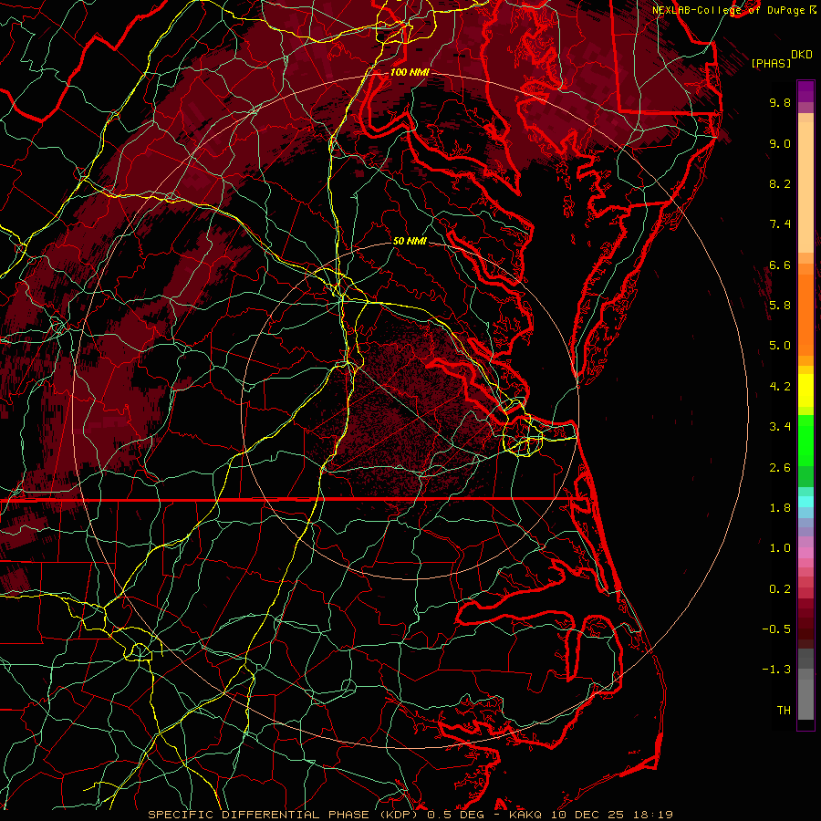Screen dimensions: 821x821
Task: Select the 2.6 scale value
Action: point(780,468)
